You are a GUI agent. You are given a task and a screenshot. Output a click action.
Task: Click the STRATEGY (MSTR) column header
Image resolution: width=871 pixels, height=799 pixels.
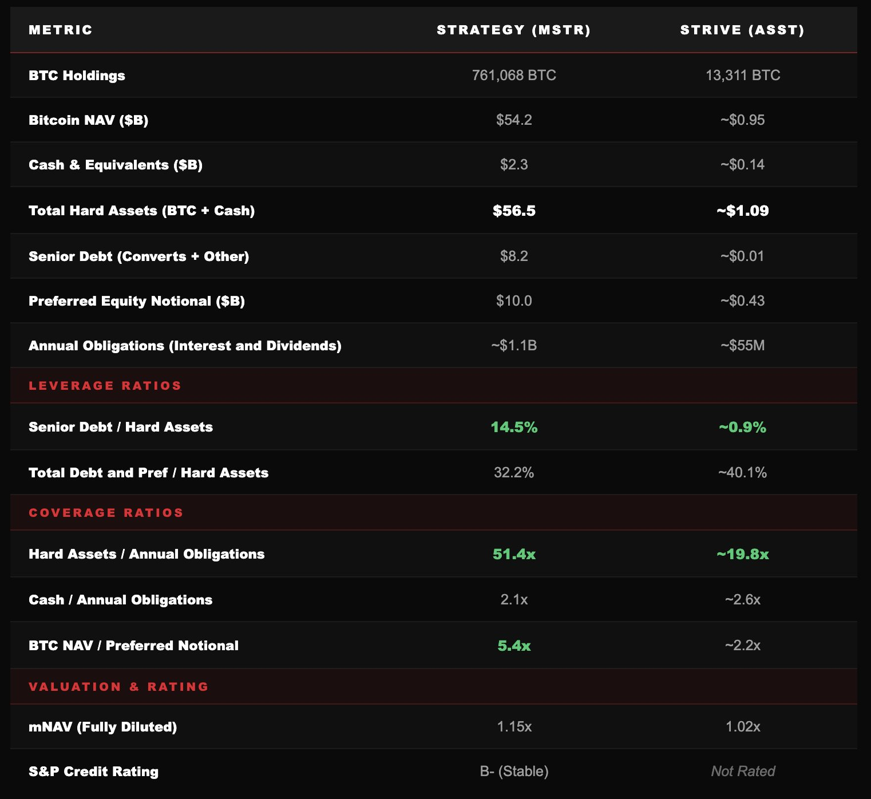[x=513, y=30]
